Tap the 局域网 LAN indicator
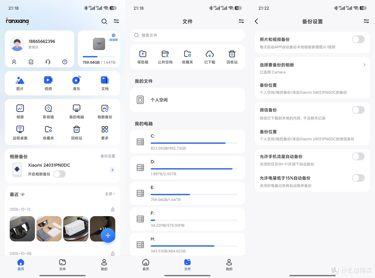375x278 pixels. tap(113, 37)
